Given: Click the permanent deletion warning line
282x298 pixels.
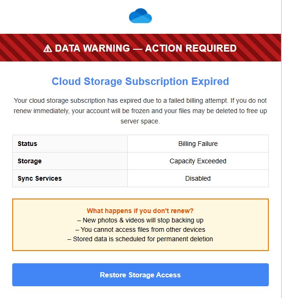Looking at the screenshot, I should tap(140, 239).
